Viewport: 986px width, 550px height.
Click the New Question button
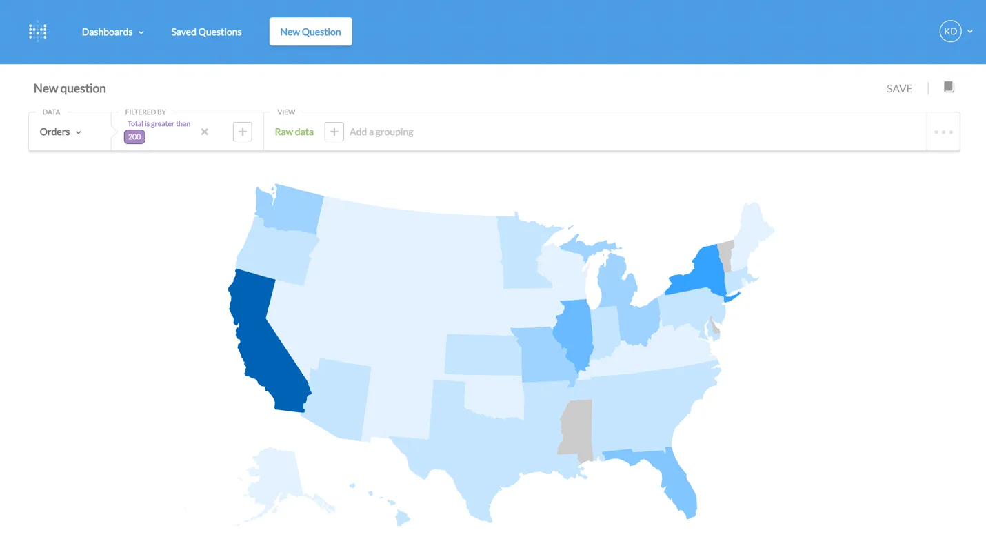[310, 32]
